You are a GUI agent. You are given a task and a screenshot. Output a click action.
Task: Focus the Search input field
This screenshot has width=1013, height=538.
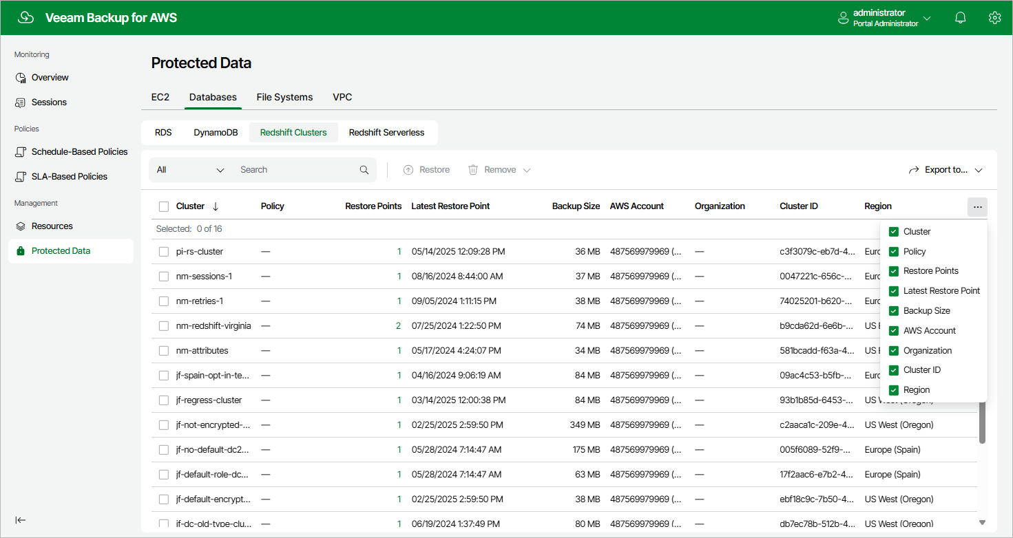[x=296, y=170]
